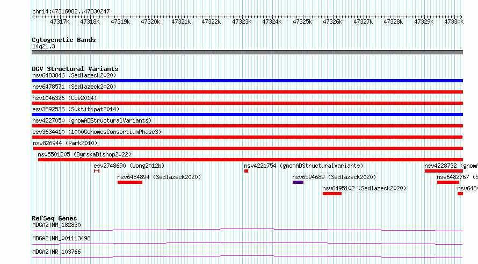Image resolution: width=478 pixels, height=264 pixels.
Task: Click the red bar under nsv826944
Action: 248,148
